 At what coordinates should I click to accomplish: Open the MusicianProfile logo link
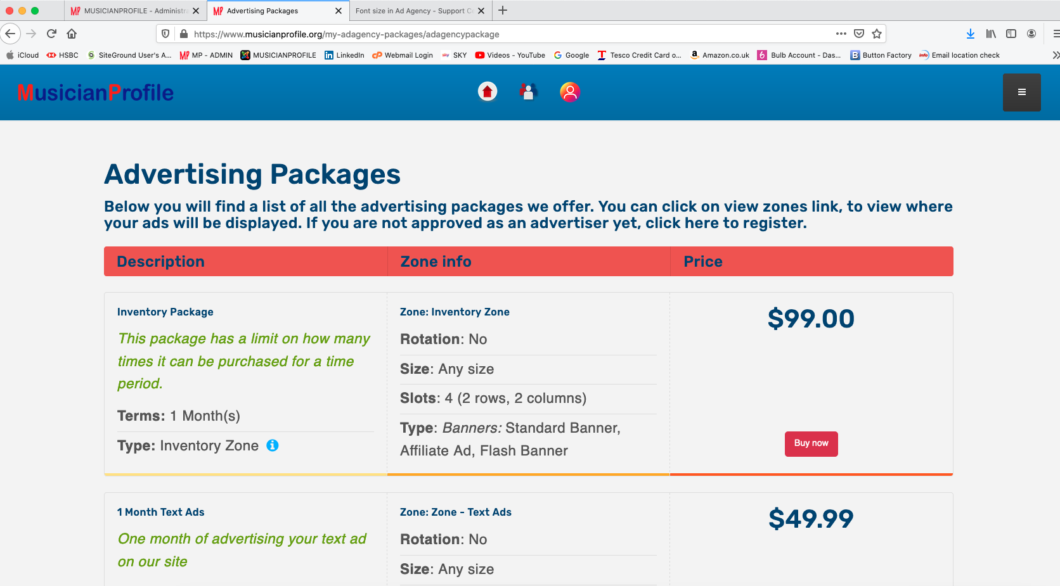click(x=95, y=92)
